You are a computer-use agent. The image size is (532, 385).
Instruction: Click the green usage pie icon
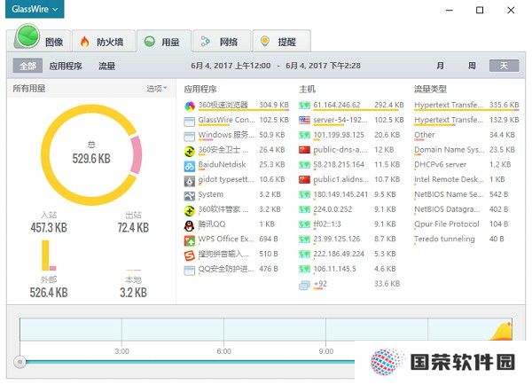pyautogui.click(x=149, y=42)
